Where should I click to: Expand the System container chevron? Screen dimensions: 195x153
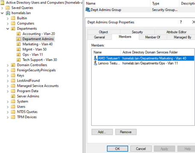[x=8, y=102]
